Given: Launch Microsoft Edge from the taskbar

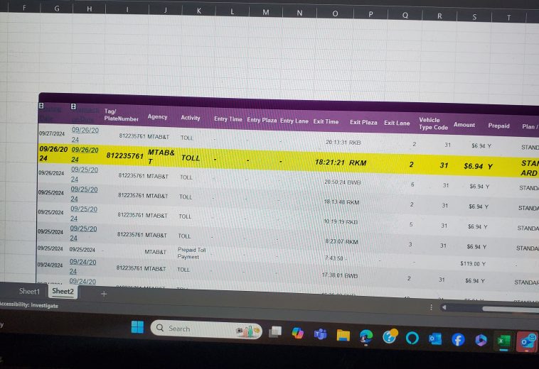Looking at the screenshot, I should point(366,336).
